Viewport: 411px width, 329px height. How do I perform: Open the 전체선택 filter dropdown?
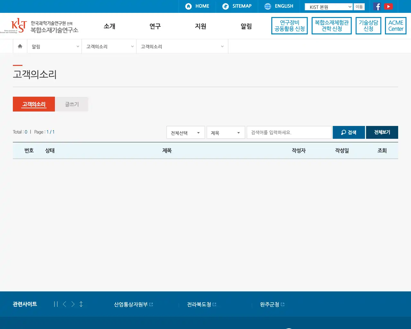[186, 132]
